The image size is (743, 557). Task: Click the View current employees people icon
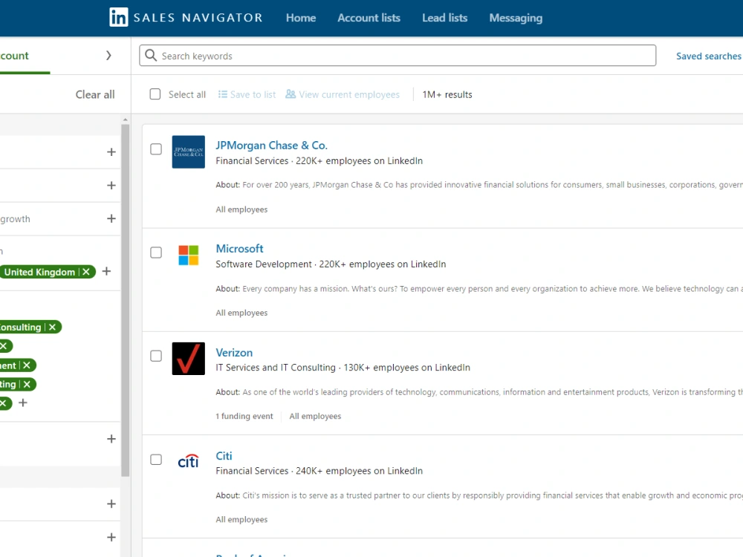click(x=291, y=94)
